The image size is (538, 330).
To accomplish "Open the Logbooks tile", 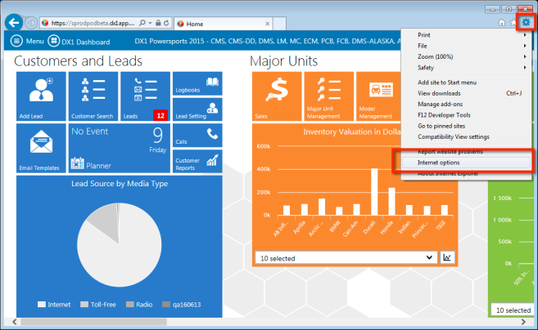I will [x=197, y=83].
